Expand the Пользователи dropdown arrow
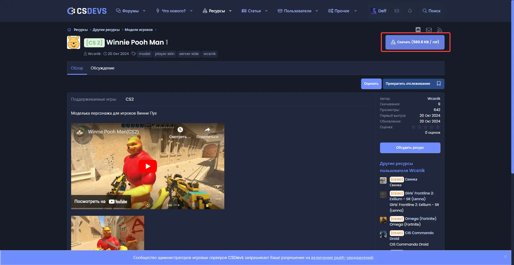Viewport: 514px width, 265px height. coord(317,11)
